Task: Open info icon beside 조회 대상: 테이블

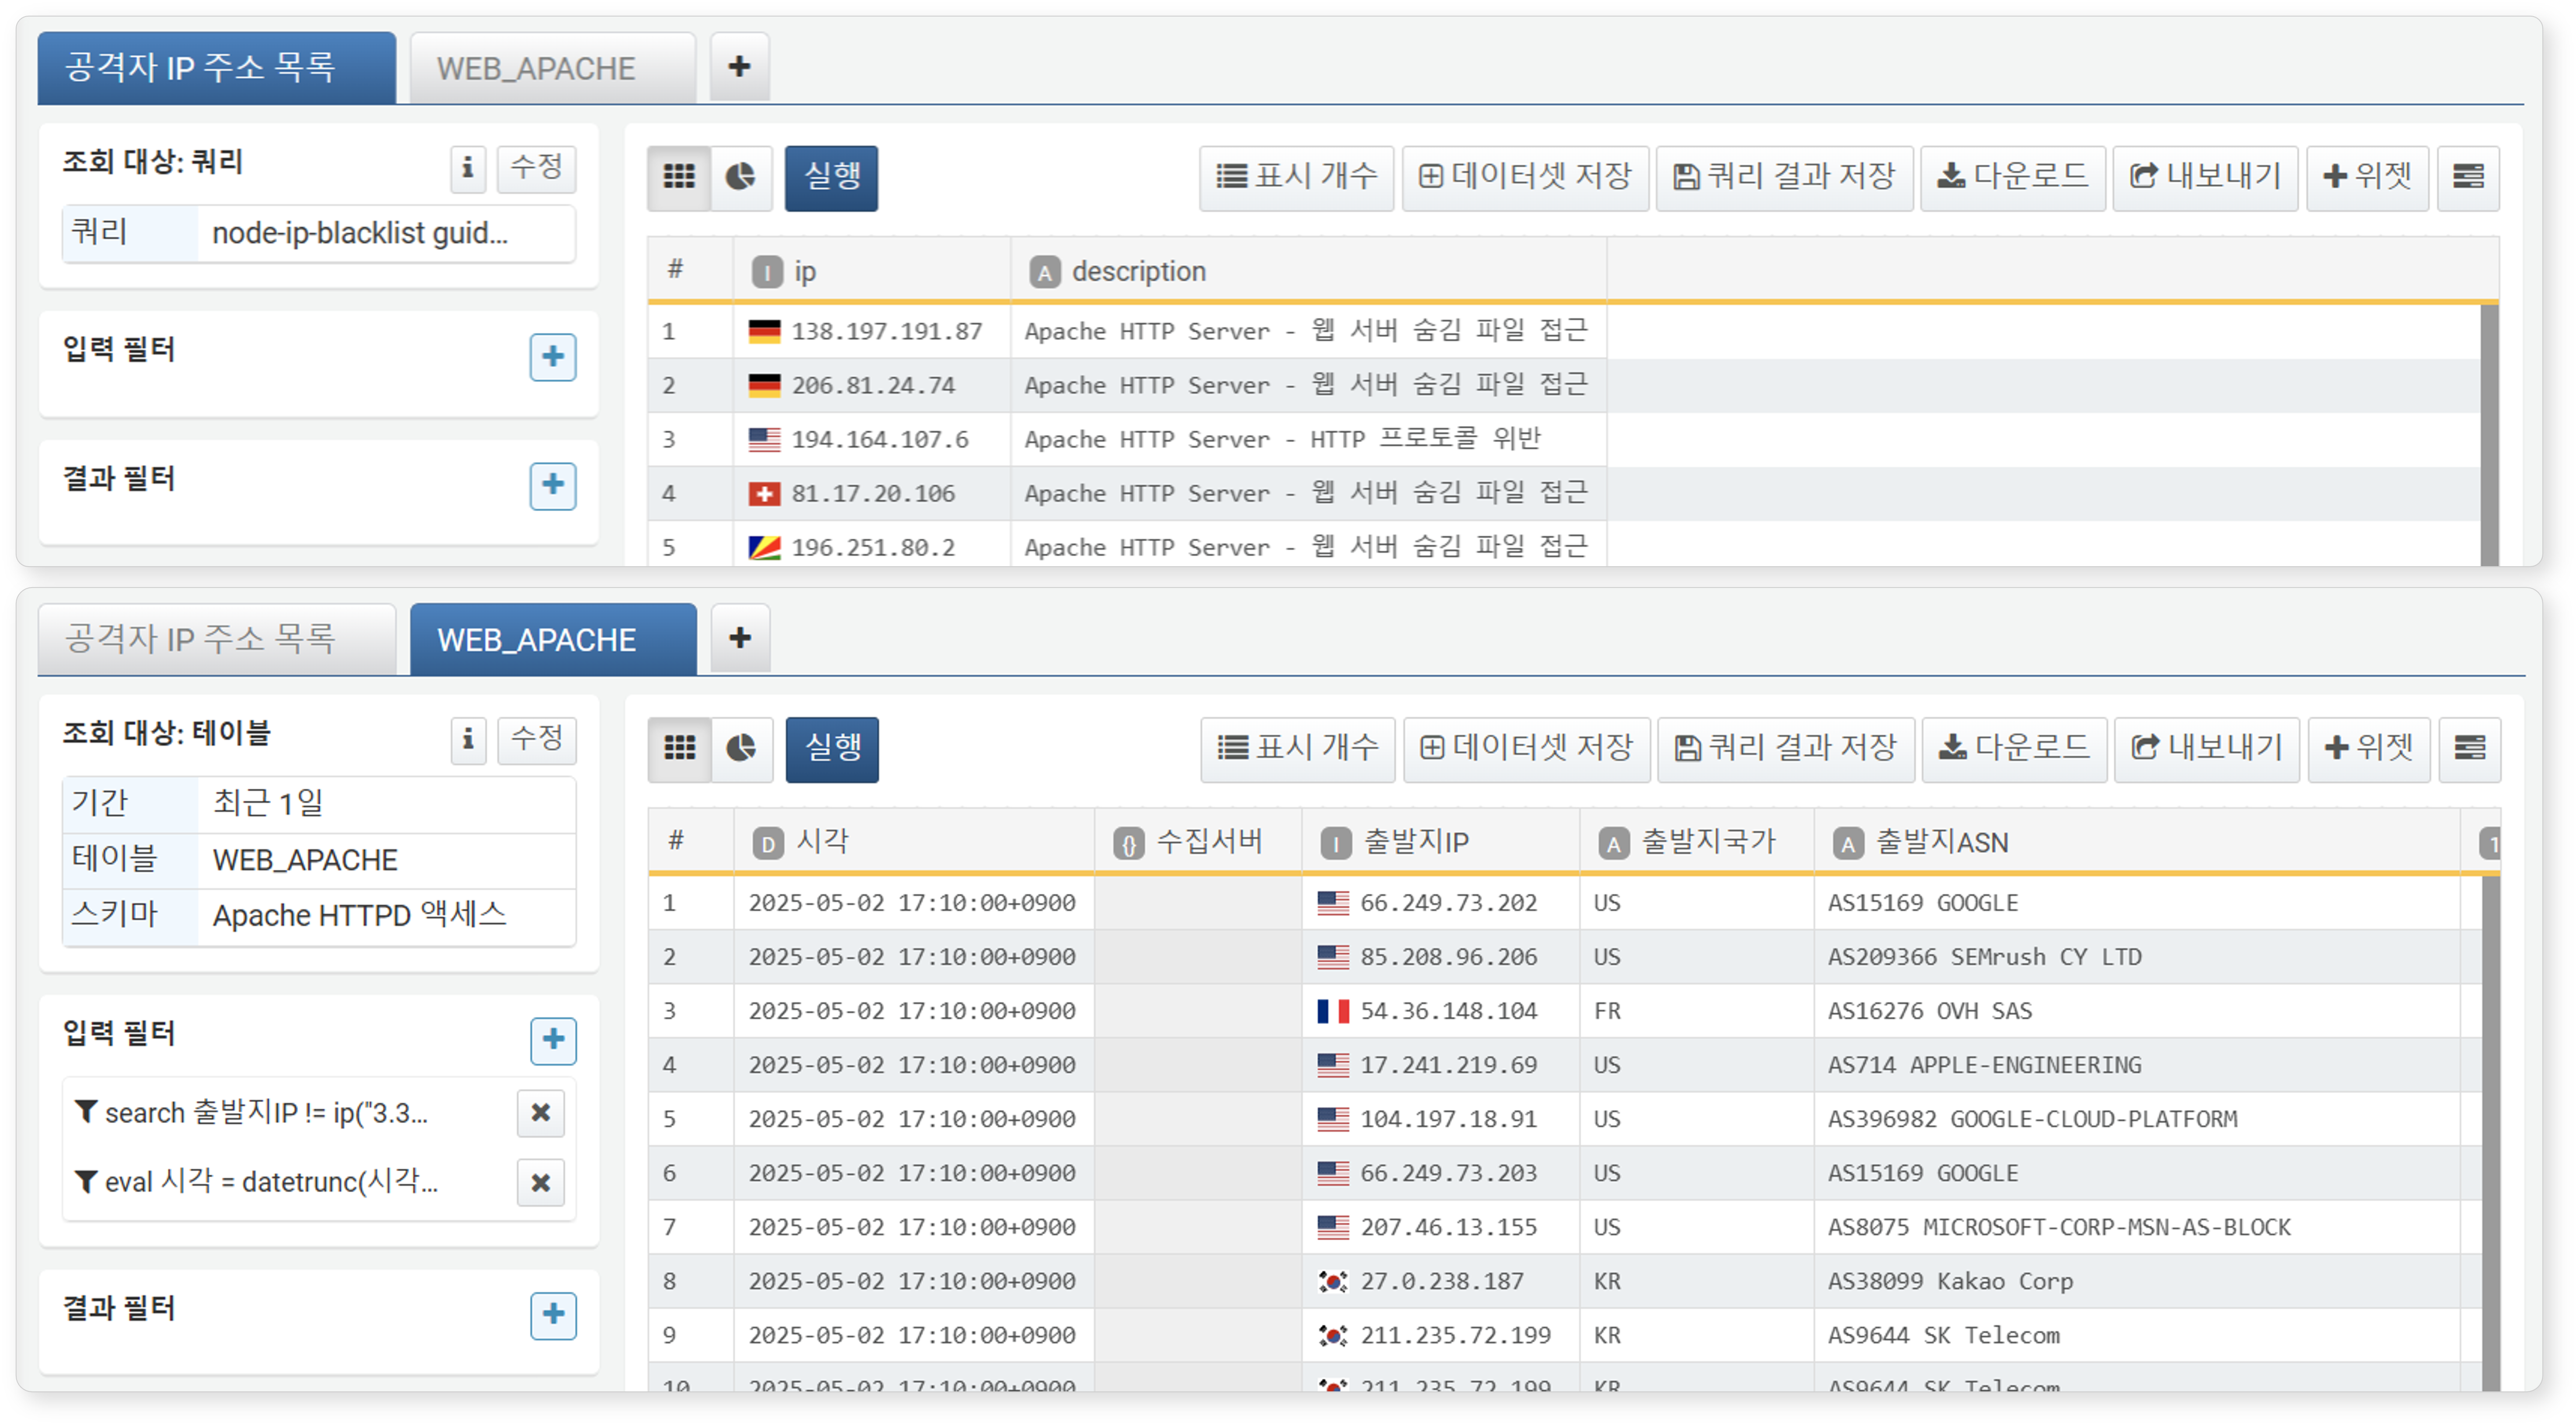Action: (x=468, y=740)
